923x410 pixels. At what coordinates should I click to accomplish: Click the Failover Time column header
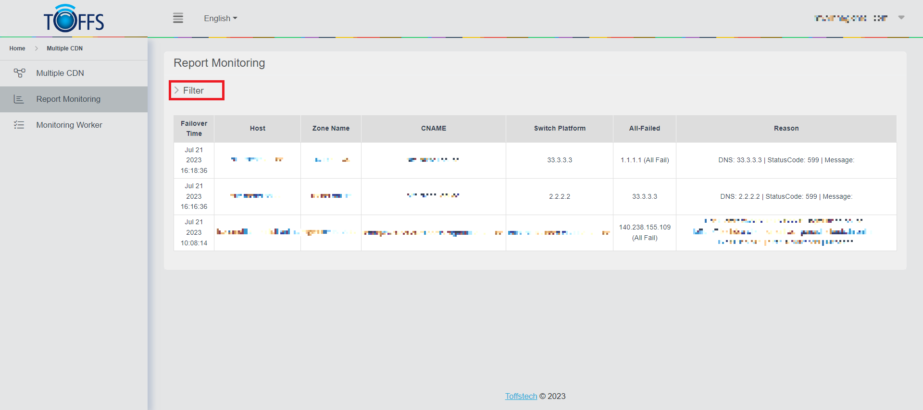coord(194,128)
